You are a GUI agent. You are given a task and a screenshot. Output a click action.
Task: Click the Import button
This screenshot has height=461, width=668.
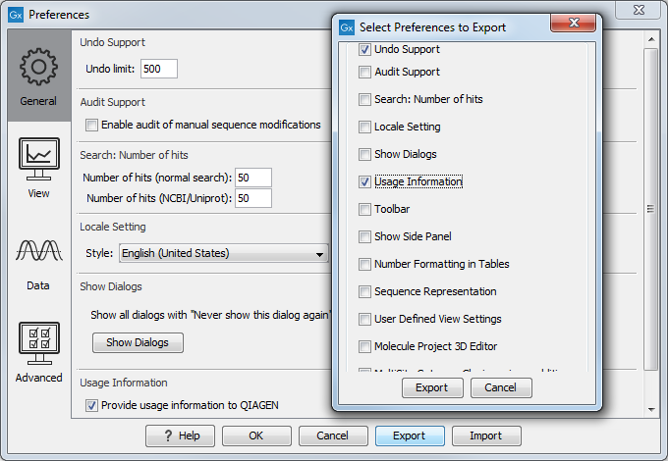[485, 435]
